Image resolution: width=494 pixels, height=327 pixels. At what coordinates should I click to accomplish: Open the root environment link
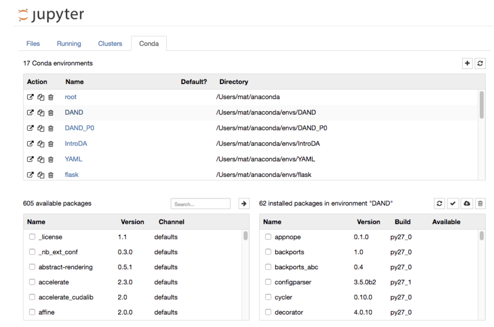click(71, 97)
